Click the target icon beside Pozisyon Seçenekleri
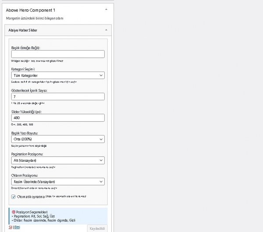This screenshot has height=232, width=263. point(13,212)
